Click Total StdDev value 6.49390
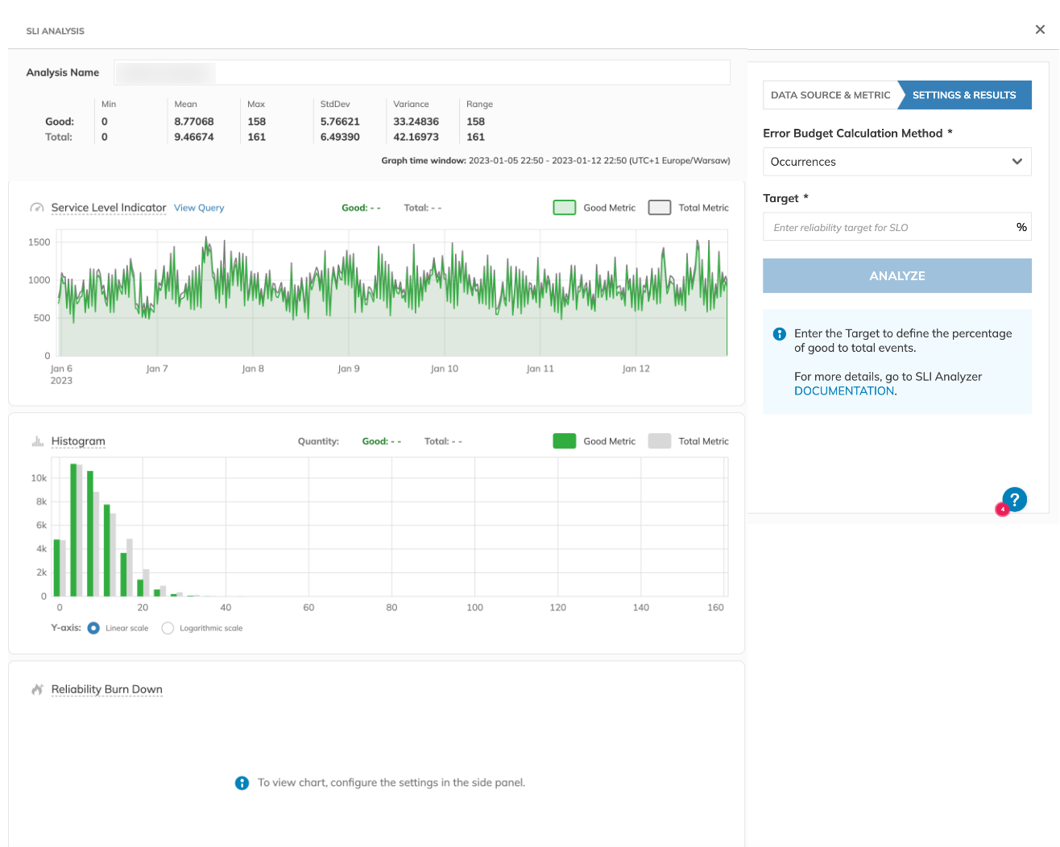Viewport: 1060px width, 847px height. (x=340, y=137)
